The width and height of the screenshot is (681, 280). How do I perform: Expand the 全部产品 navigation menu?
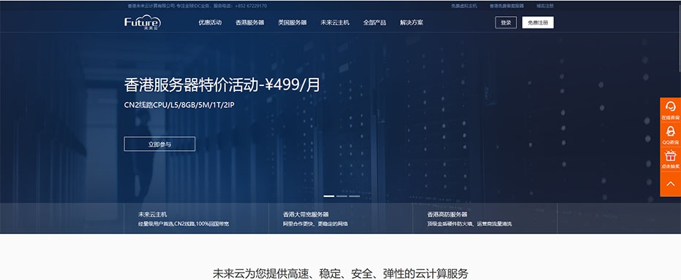click(x=375, y=23)
